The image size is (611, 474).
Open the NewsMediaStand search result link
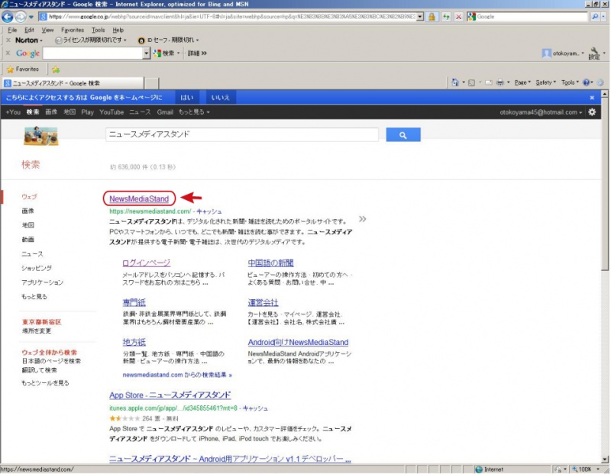[x=139, y=198]
